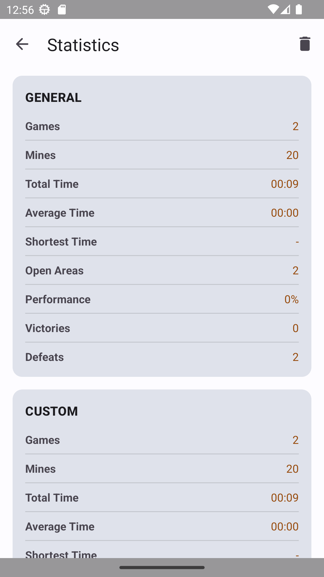Tap the Performance row showing 0%
Image resolution: width=324 pixels, height=577 pixels.
(x=162, y=299)
